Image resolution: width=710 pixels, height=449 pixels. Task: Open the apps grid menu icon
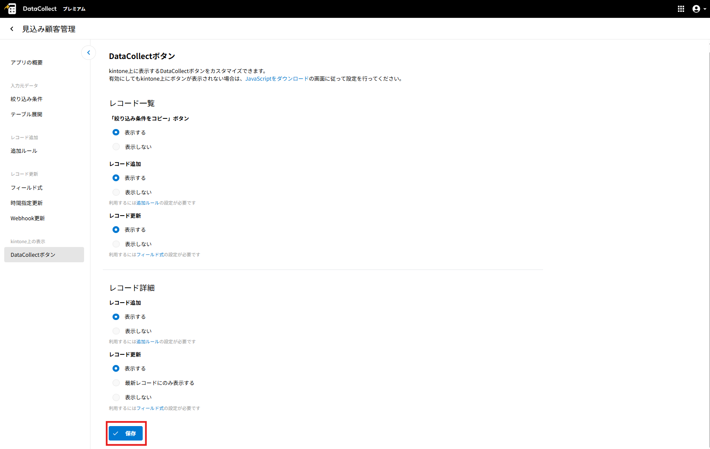click(681, 9)
